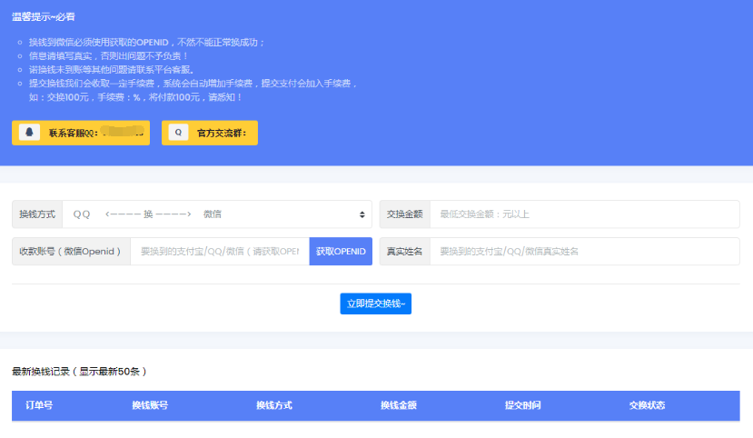This screenshot has height=438, width=753.
Task: Click the 真实姓名 field label
Action: (x=405, y=251)
